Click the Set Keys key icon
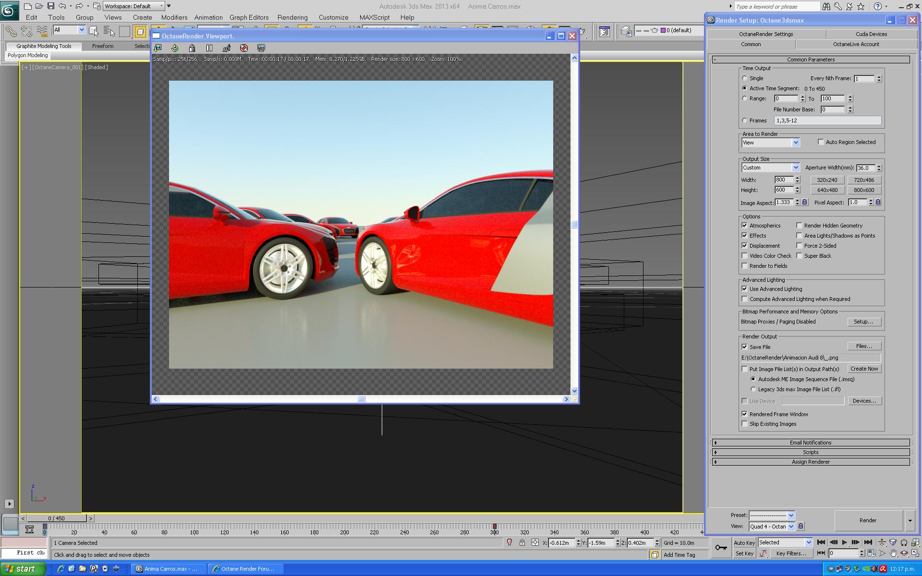Image resolution: width=922 pixels, height=576 pixels. pyautogui.click(x=721, y=548)
